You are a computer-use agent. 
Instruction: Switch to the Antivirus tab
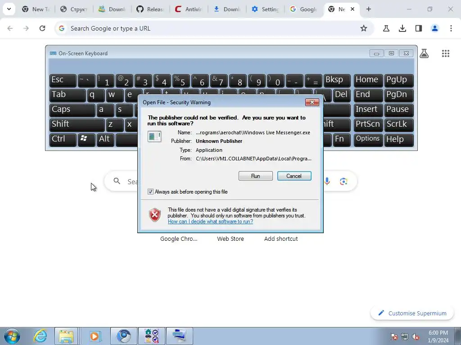189,9
